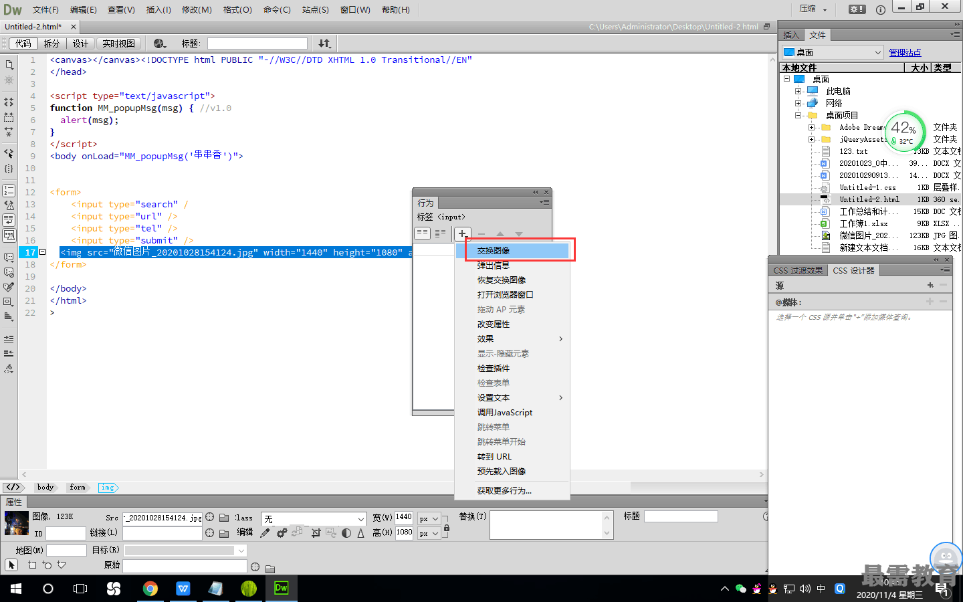Viewport: 963px width, 602px height.
Task: Show set events view in behaviors panel
Action: pos(423,233)
